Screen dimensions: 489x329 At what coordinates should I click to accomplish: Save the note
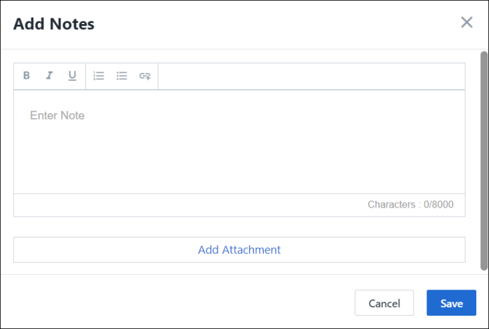[451, 303]
